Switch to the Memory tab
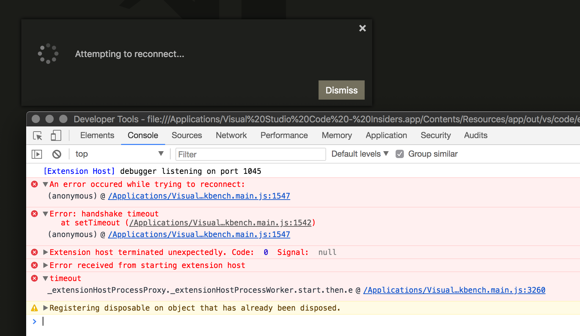This screenshot has height=336, width=580. 336,135
